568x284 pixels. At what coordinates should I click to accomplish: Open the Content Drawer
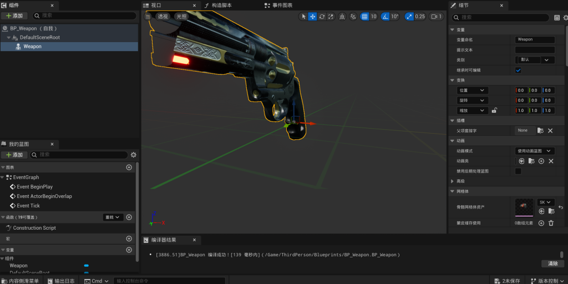tap(22, 281)
